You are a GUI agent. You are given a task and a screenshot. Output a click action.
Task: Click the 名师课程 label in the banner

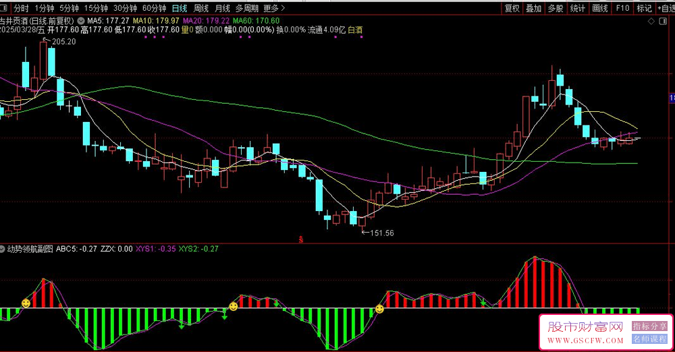pyautogui.click(x=649, y=339)
